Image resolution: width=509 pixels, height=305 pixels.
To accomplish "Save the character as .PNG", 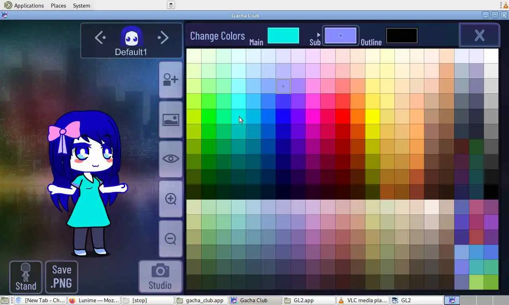I will tap(62, 277).
